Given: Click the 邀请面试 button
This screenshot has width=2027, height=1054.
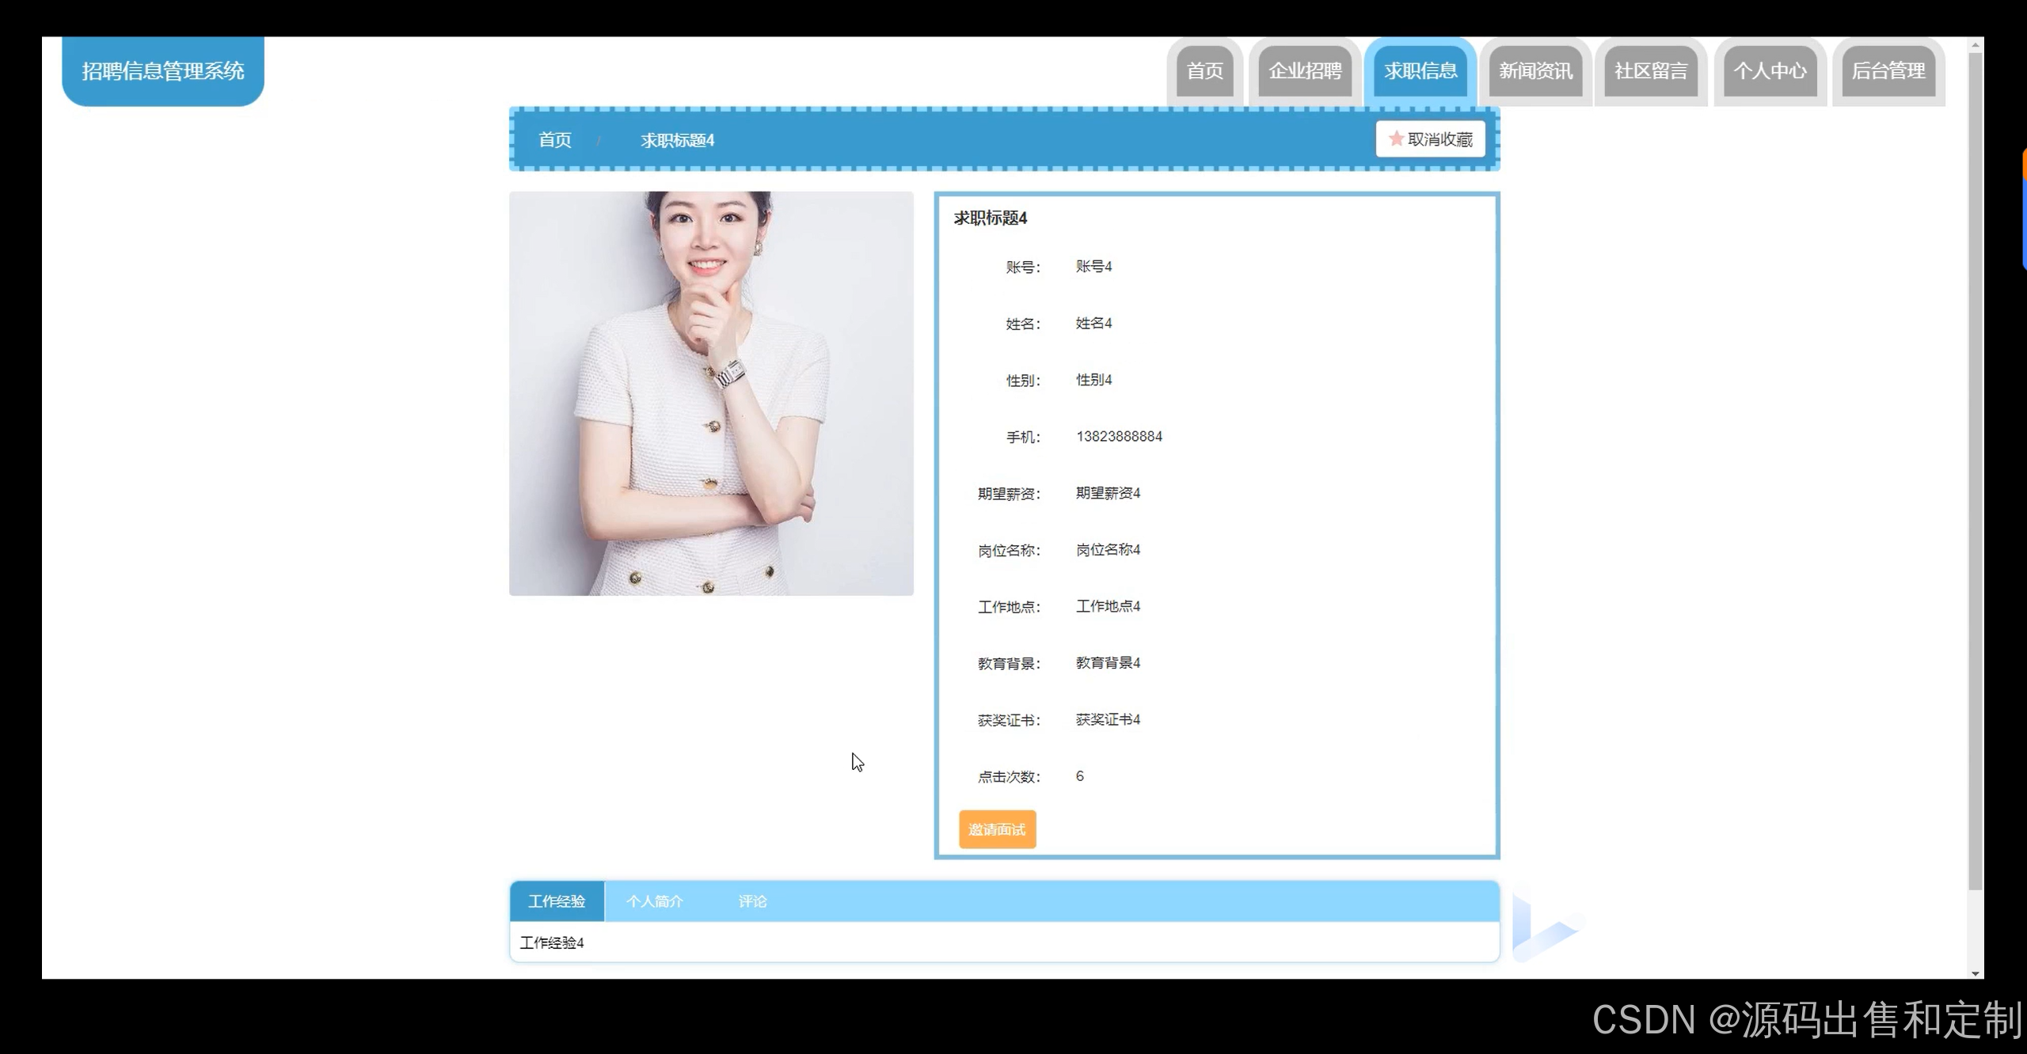Looking at the screenshot, I should (997, 829).
